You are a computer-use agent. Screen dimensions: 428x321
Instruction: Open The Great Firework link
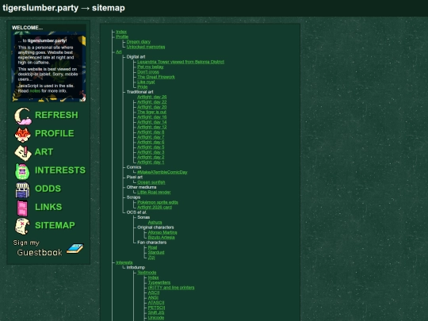(x=156, y=77)
